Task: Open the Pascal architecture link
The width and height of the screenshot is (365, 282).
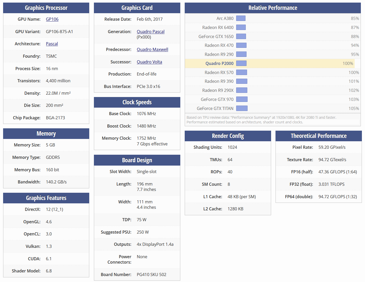Action: pos(52,44)
